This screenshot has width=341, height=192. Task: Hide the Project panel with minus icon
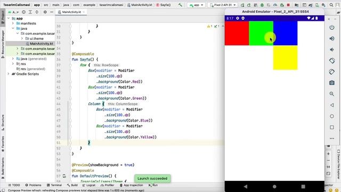(x=52, y=12)
